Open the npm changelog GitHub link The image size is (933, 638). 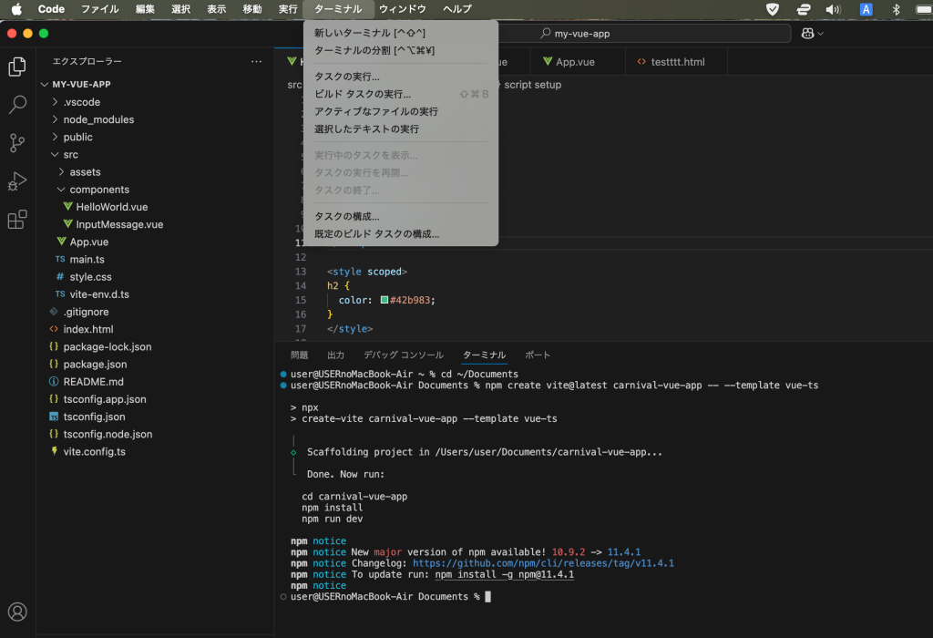(543, 563)
